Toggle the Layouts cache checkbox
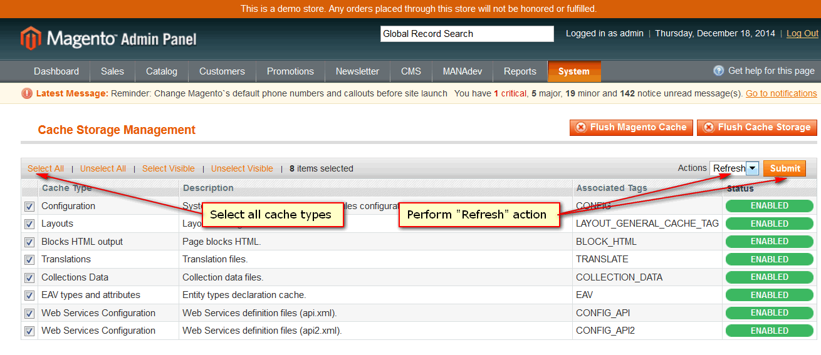The height and width of the screenshot is (355, 821). (29, 224)
